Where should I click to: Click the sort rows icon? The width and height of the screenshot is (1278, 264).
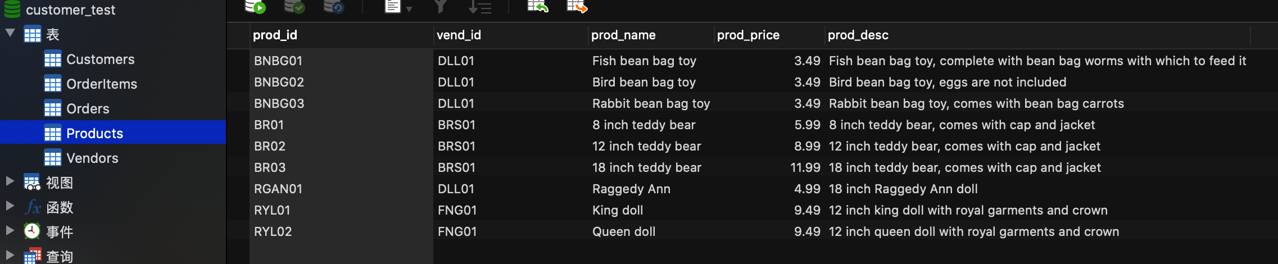480,7
